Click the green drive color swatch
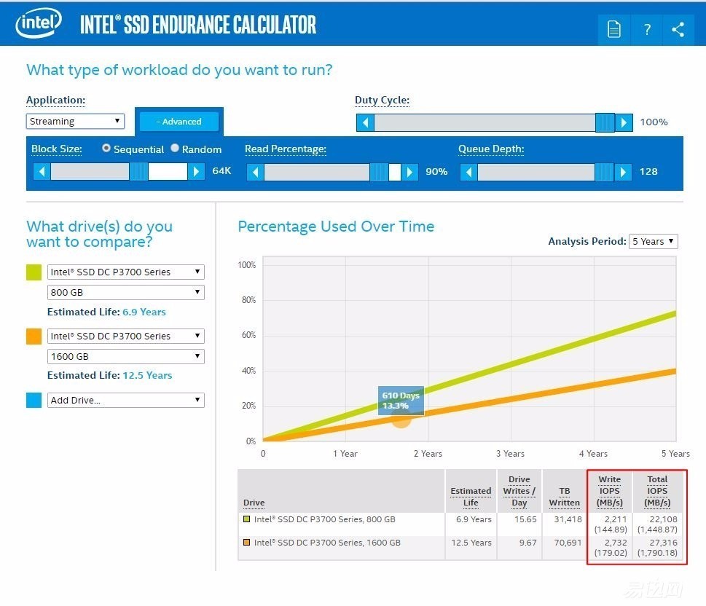 pos(34,272)
